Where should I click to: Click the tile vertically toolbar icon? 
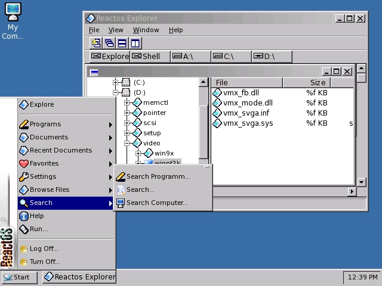(135, 43)
